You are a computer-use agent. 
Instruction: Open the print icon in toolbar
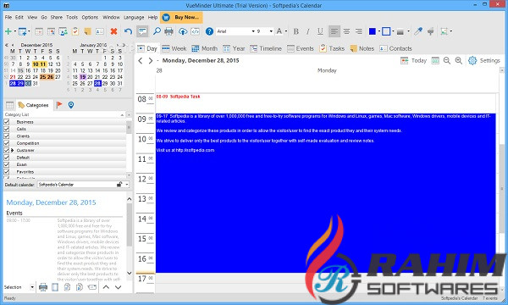(168, 31)
